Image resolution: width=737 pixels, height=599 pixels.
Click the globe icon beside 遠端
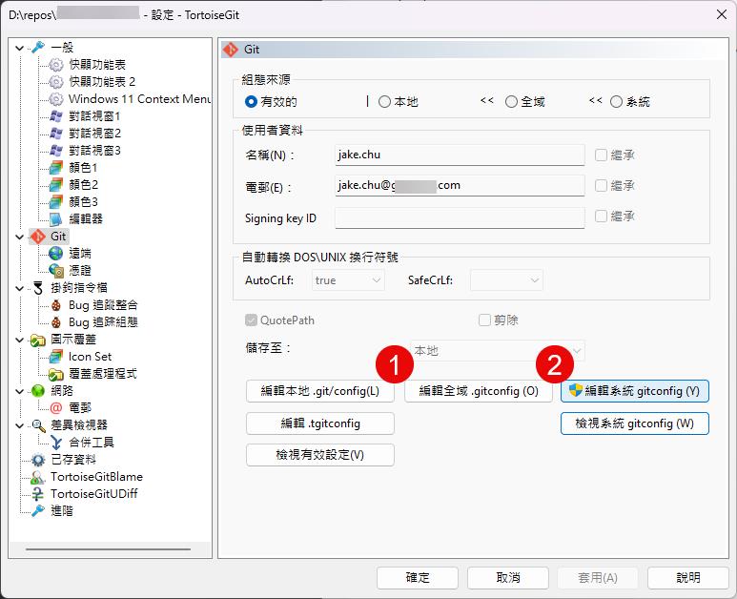tap(56, 254)
